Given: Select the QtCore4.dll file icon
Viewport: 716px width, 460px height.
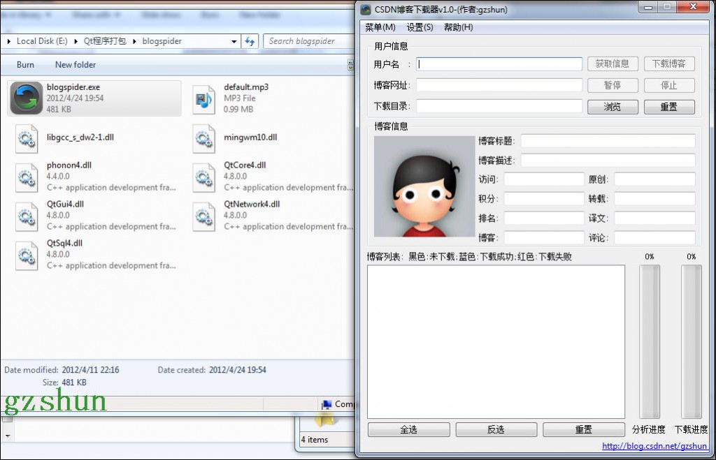Looking at the screenshot, I should (x=203, y=177).
